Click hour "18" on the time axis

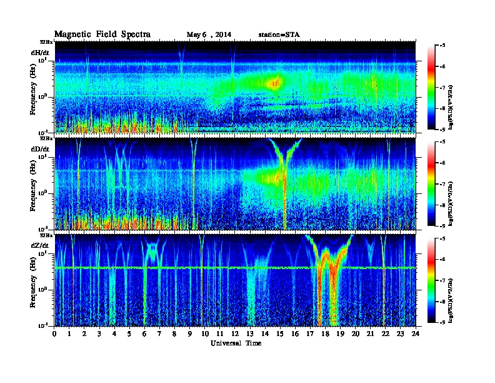click(326, 334)
